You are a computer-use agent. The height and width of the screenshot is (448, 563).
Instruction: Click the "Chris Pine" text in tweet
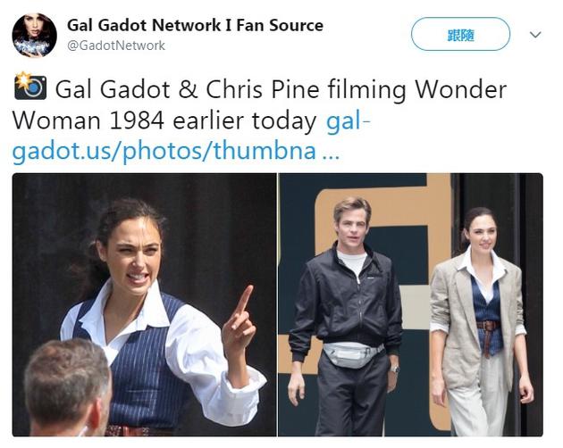point(263,89)
